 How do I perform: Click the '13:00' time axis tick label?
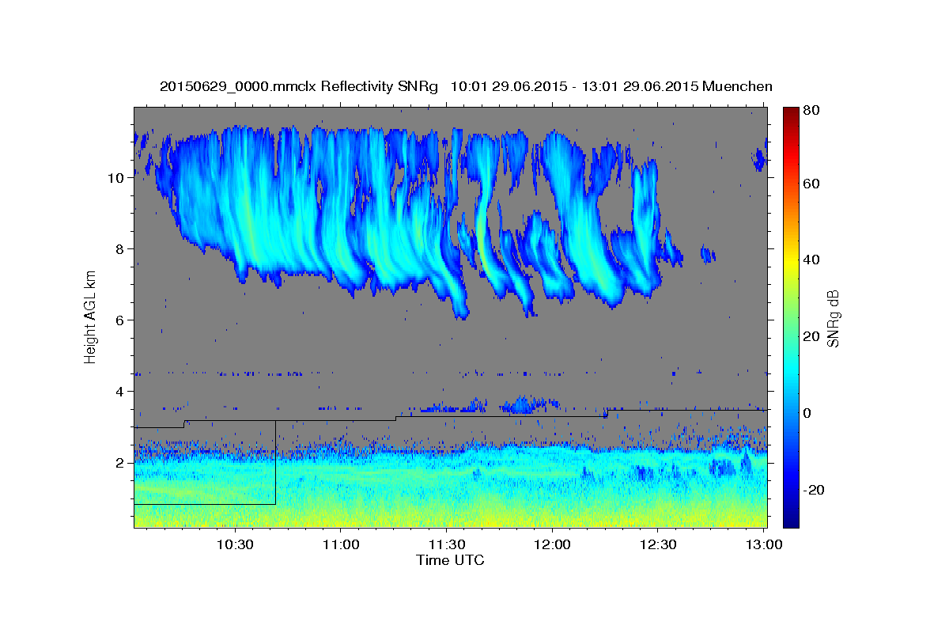coord(763,544)
